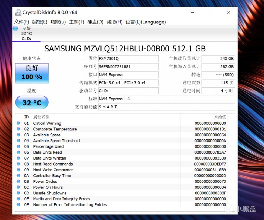Select the Data Units Read attribute name
This screenshot has width=264, height=220.
pyautogui.click(x=48, y=152)
